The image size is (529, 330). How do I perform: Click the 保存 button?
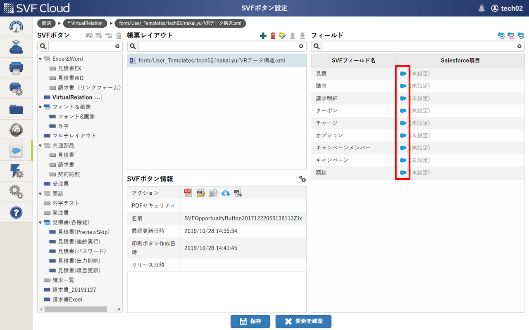[x=250, y=321]
